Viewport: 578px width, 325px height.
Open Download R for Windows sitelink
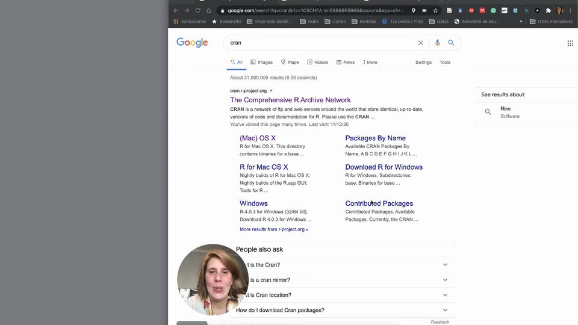click(384, 167)
